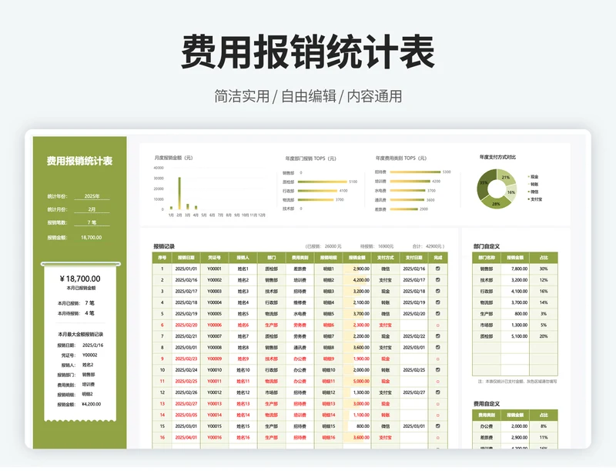Check the unfinished 完成 box for row Y00006
This screenshot has width=616, height=474.
(x=437, y=325)
